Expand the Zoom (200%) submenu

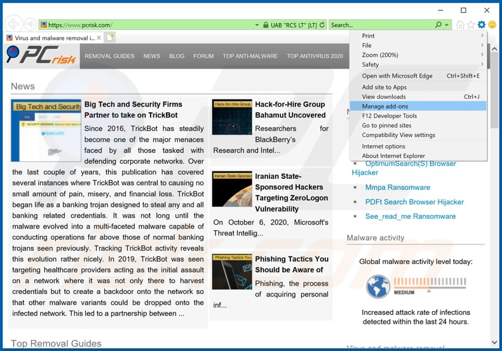(x=418, y=55)
